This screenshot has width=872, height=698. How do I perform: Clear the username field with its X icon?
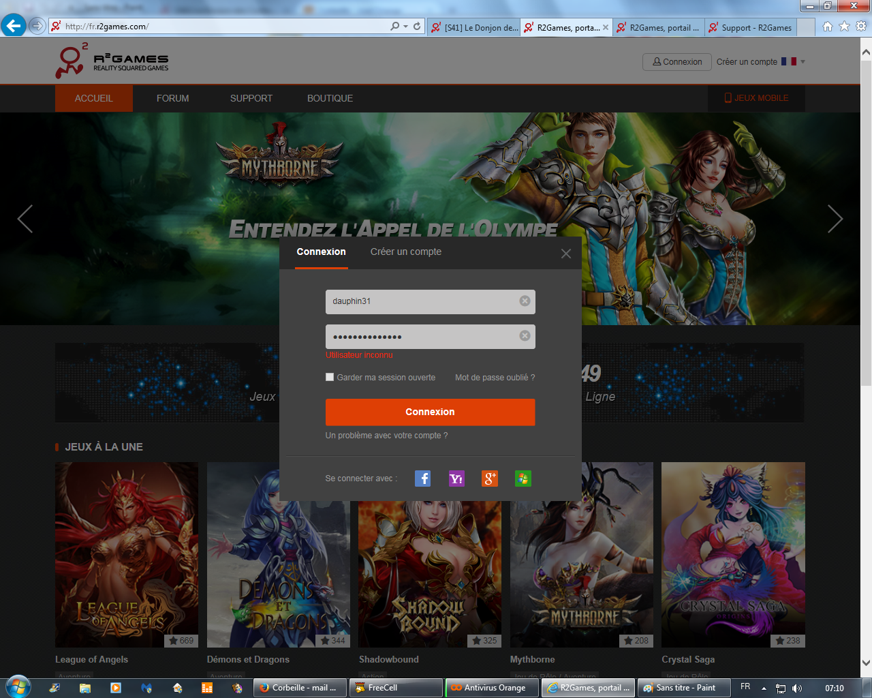pyautogui.click(x=525, y=301)
